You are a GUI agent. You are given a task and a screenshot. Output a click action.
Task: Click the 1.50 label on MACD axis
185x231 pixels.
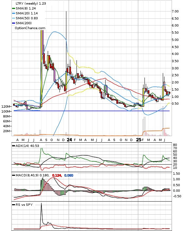176,174
